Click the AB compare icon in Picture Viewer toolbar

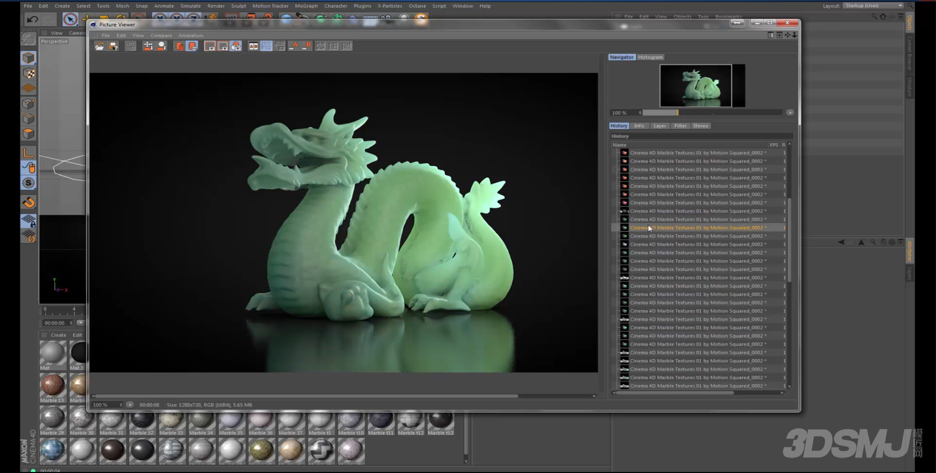(253, 46)
